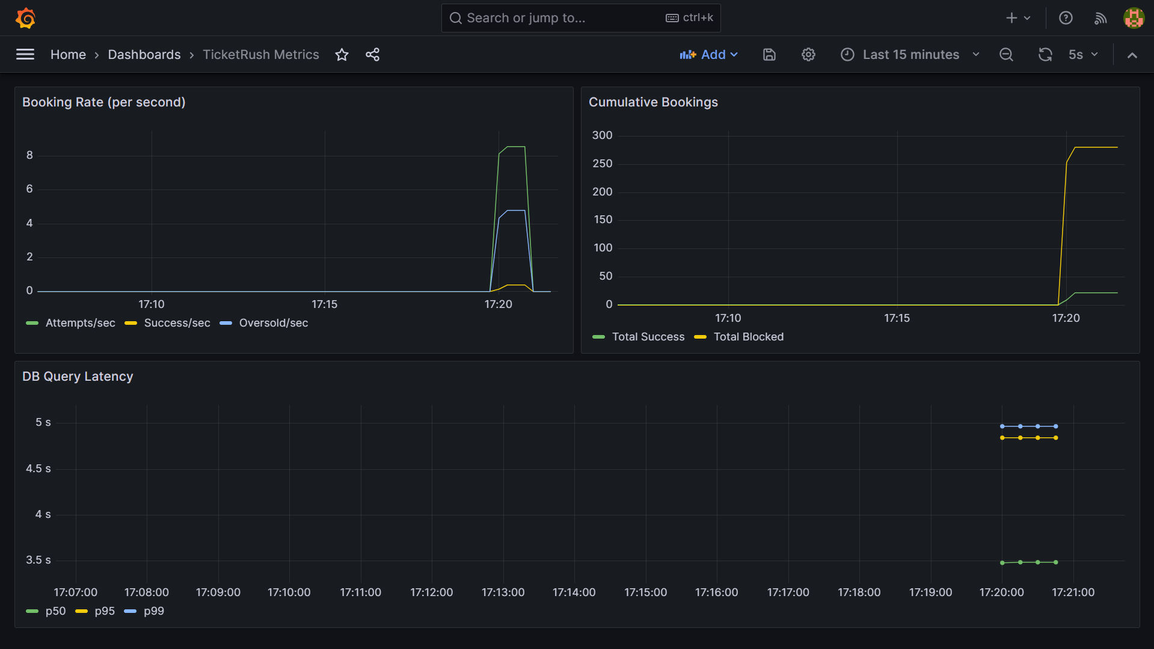
Task: Star the TicketRush Metrics dashboard
Action: pyautogui.click(x=342, y=55)
